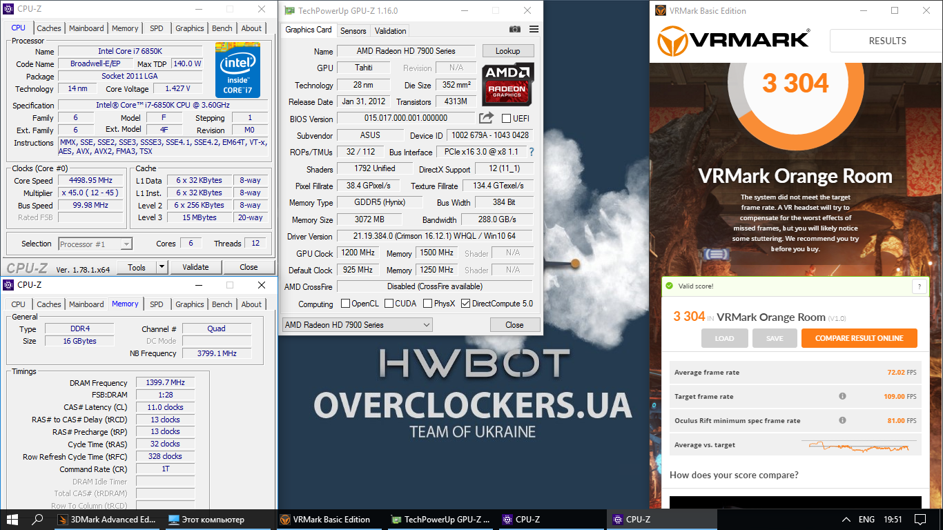943x530 pixels.
Task: Click the AMD Radeon Graphics logo
Action: tap(509, 84)
